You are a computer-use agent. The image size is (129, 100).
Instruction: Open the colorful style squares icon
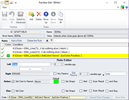122,7
